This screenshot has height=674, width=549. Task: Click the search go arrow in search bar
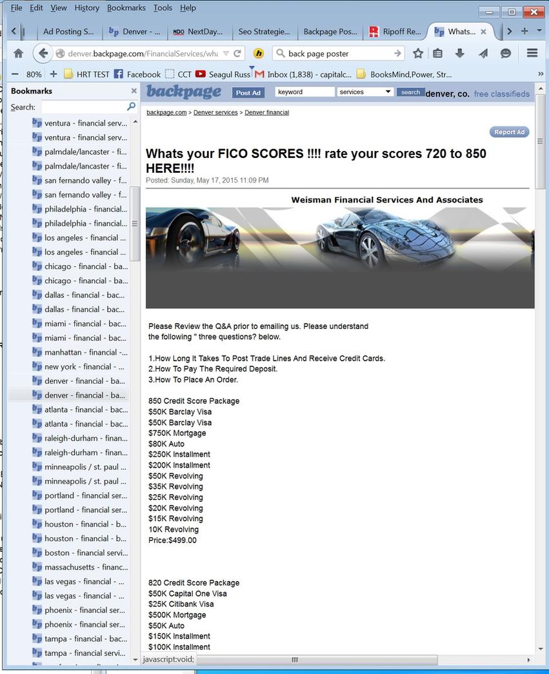pos(397,54)
